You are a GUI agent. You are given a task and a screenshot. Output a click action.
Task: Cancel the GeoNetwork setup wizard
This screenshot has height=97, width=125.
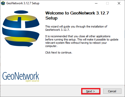click(112, 91)
